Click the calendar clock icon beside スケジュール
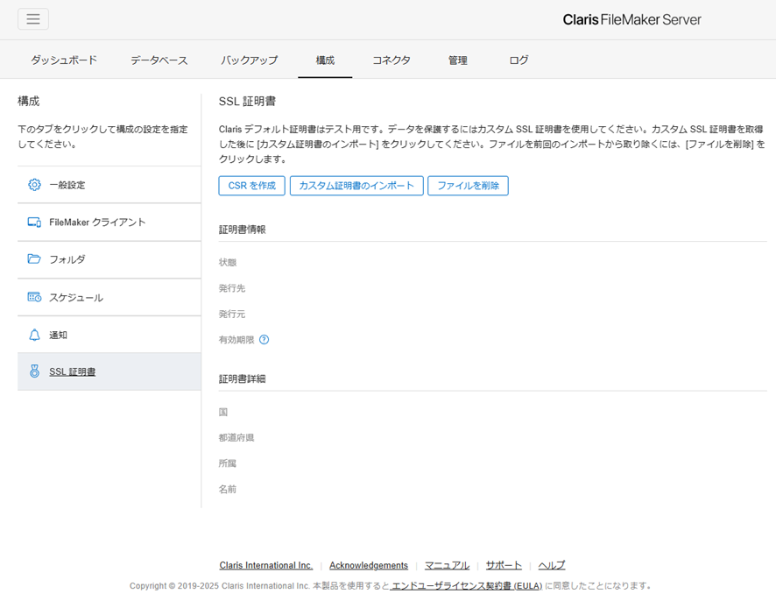 click(x=34, y=297)
